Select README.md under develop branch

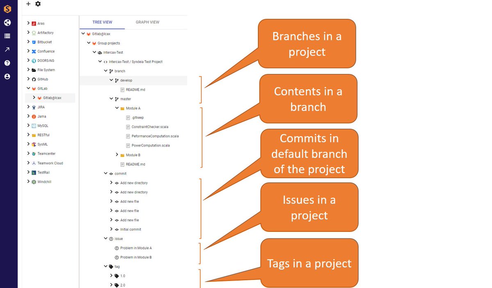click(135, 90)
